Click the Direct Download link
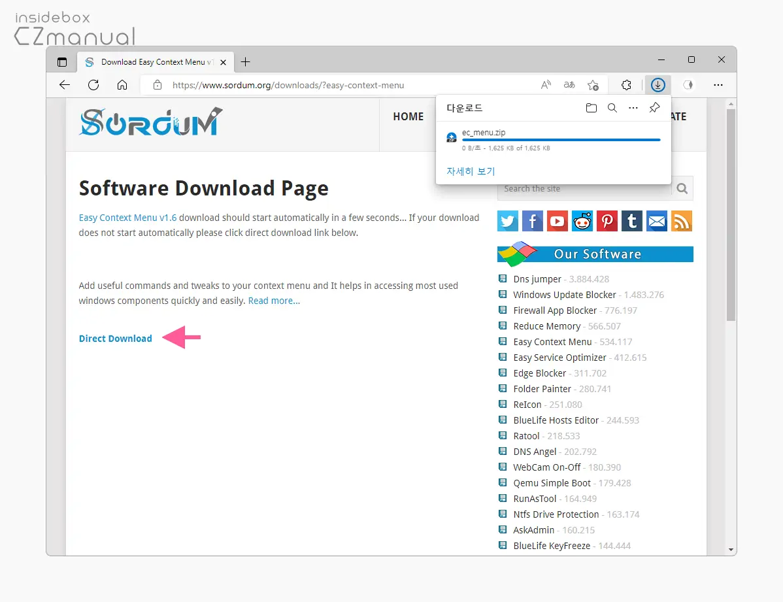783x602 pixels. point(115,338)
